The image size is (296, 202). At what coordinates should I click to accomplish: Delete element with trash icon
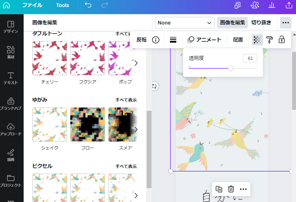point(231,189)
